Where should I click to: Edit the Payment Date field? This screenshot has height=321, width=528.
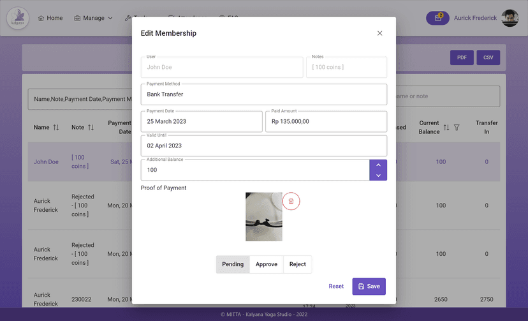202,122
